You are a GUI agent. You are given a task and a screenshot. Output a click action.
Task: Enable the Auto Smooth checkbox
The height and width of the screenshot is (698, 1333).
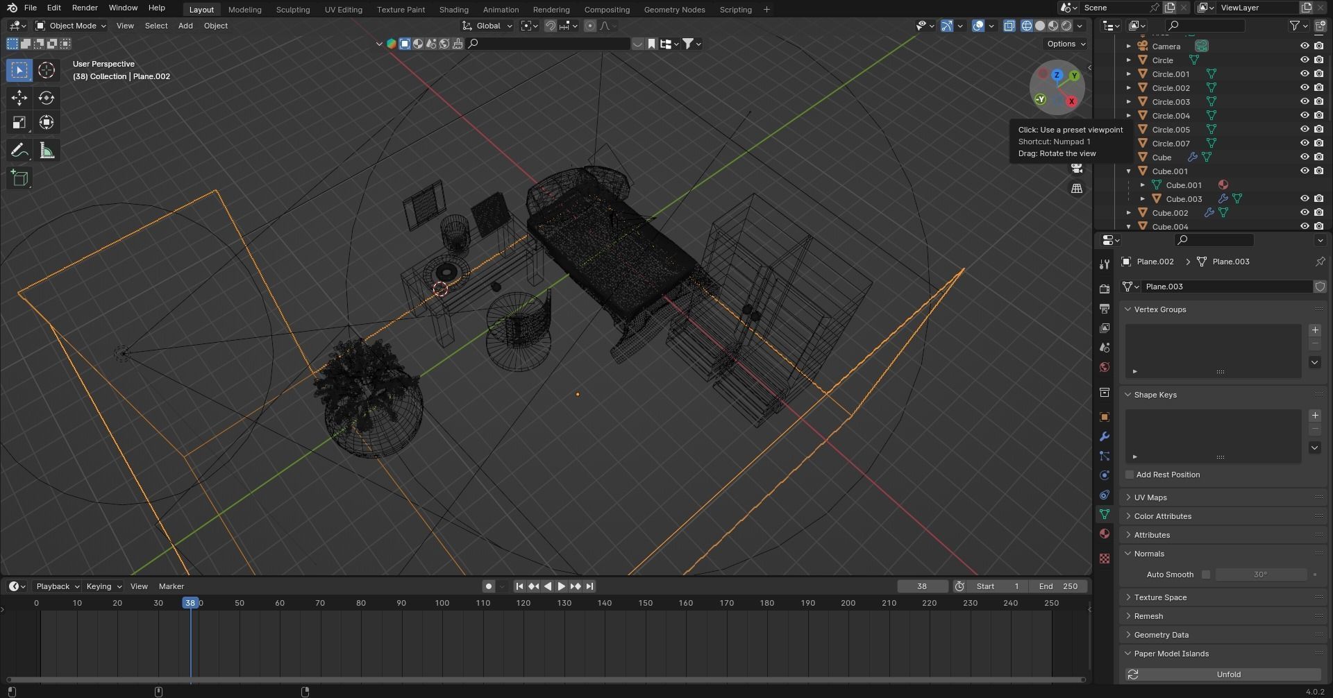pos(1206,574)
